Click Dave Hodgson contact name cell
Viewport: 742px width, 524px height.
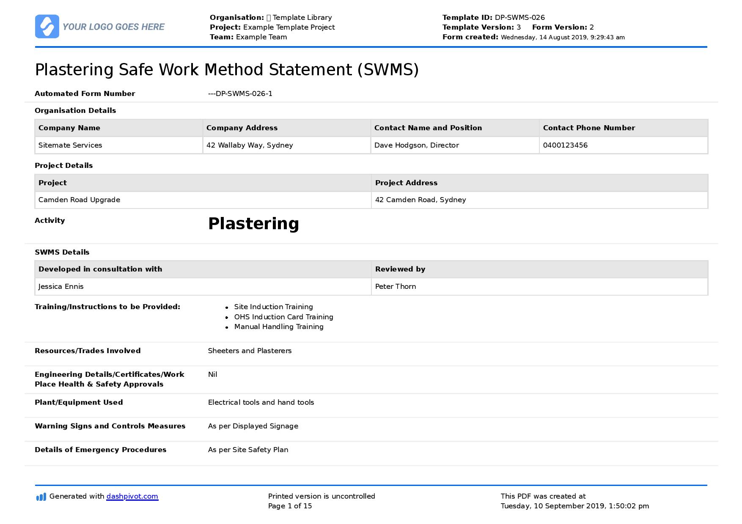click(x=416, y=145)
